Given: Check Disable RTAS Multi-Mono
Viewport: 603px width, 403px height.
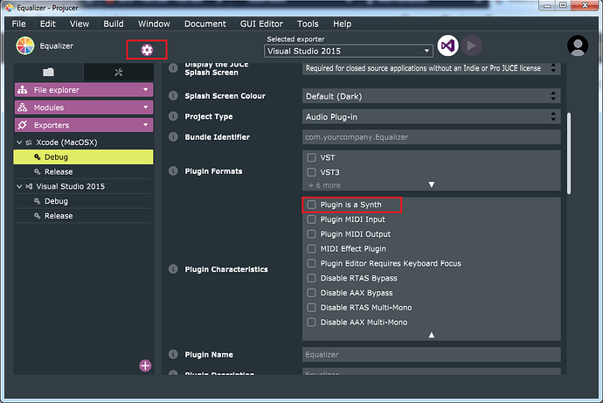Looking at the screenshot, I should point(311,308).
